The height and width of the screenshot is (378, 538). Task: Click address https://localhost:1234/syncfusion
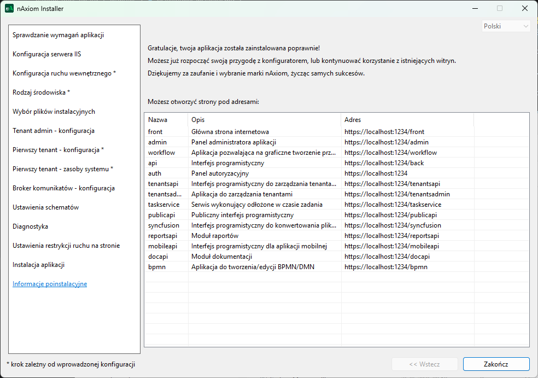[393, 225]
